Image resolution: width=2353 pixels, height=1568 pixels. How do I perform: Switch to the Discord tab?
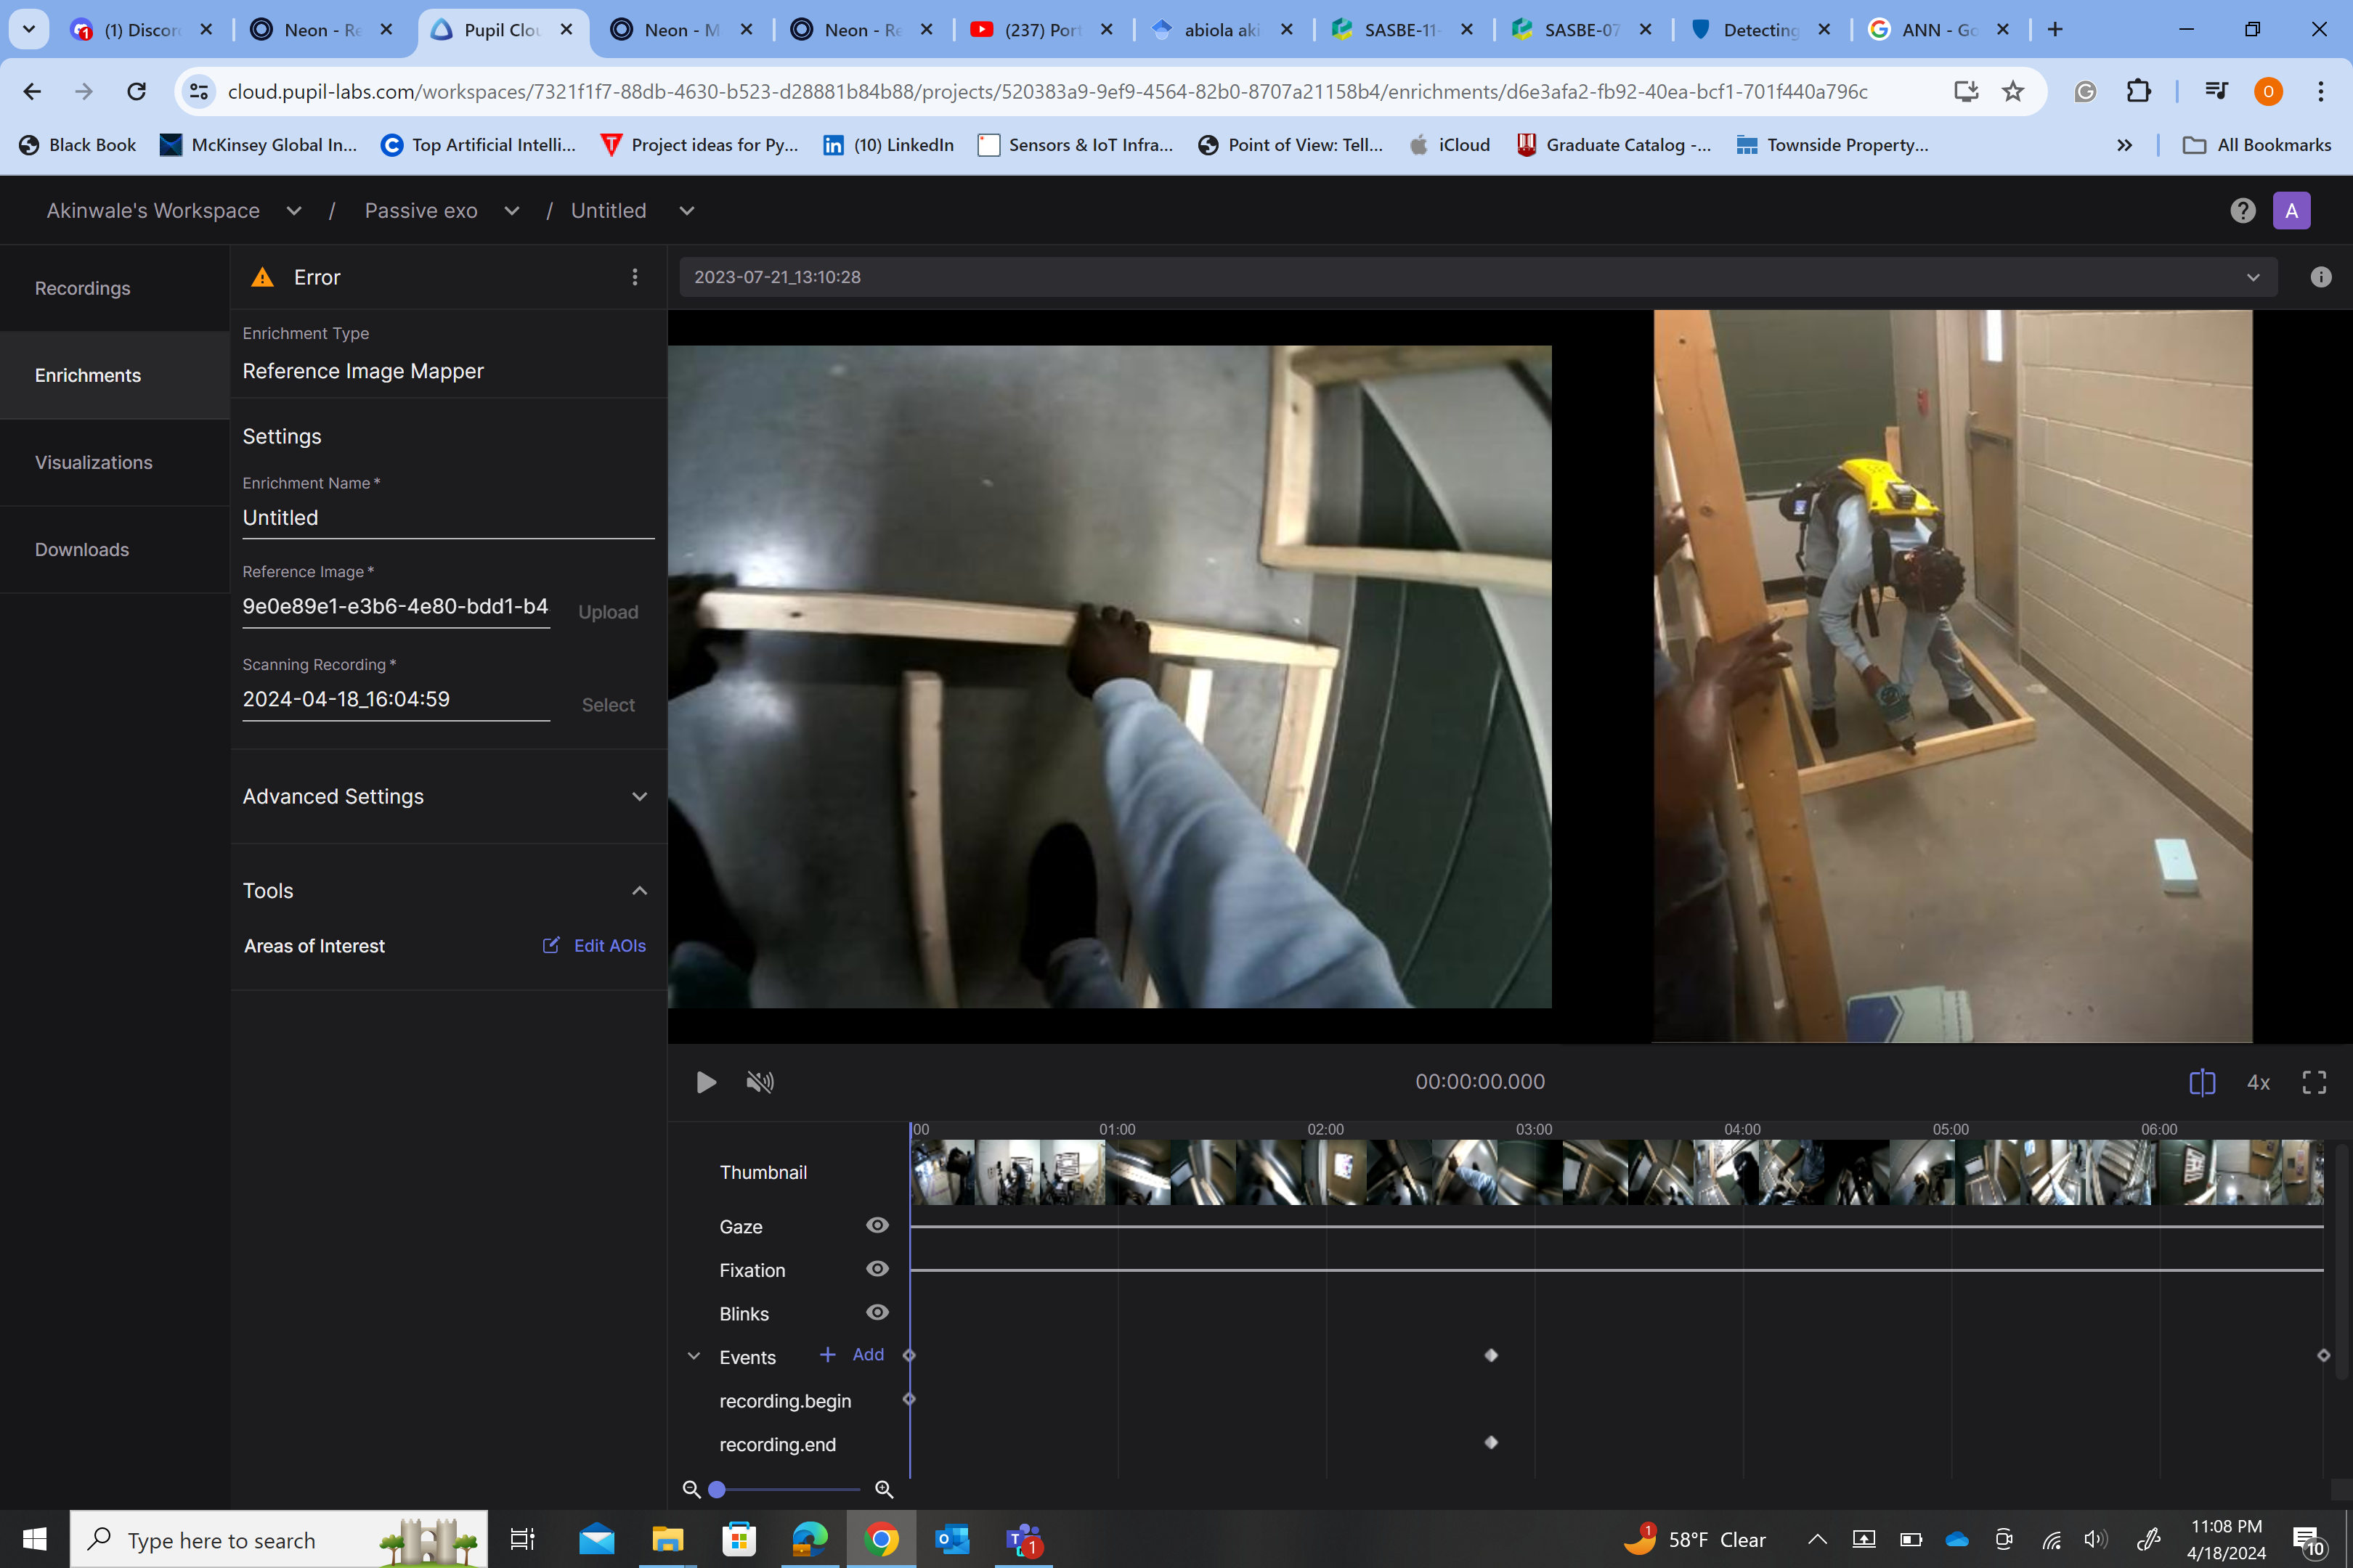[142, 30]
